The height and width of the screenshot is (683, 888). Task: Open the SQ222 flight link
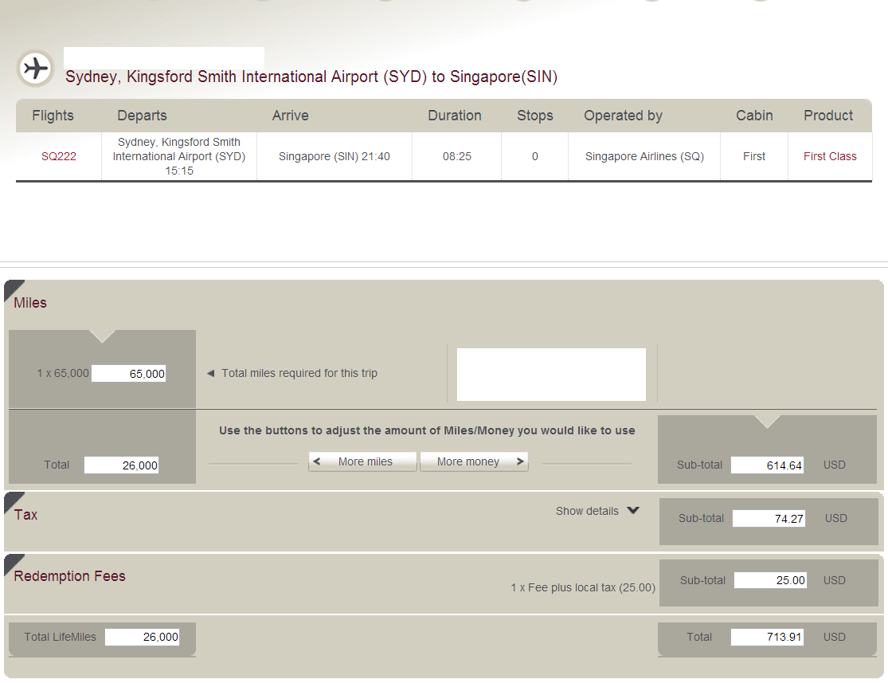[59, 156]
